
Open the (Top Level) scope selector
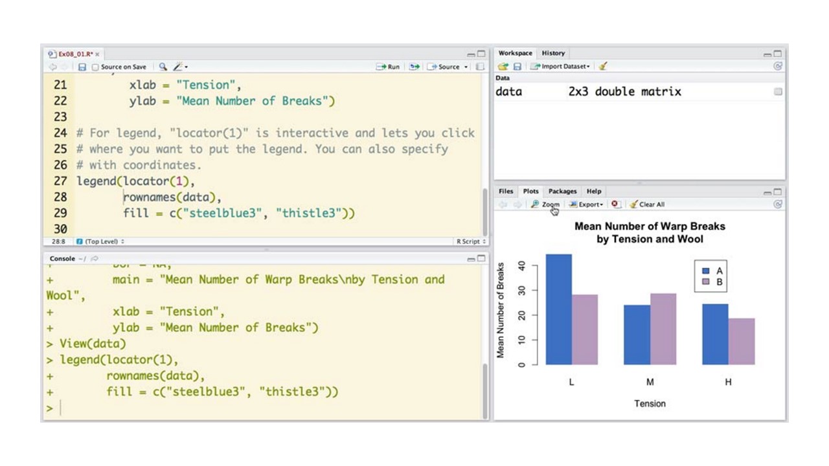(x=100, y=241)
